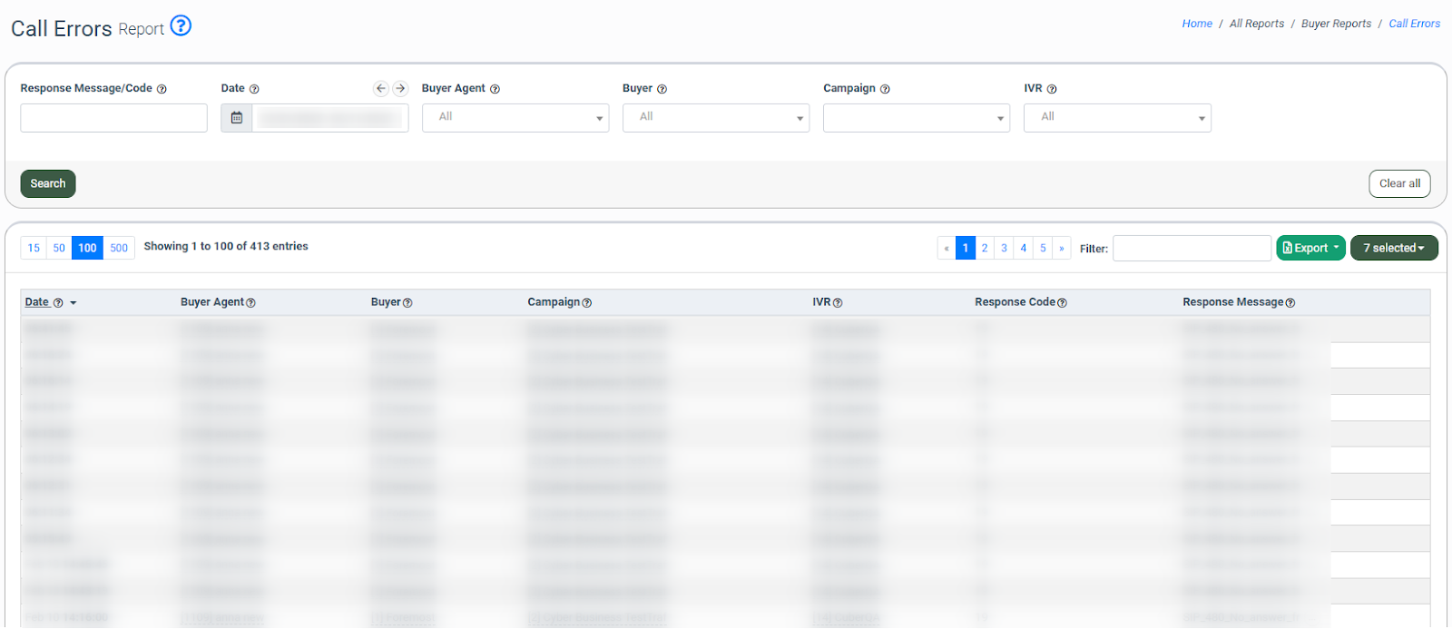This screenshot has width=1452, height=629.
Task: Go to next date range arrow
Action: (x=400, y=88)
